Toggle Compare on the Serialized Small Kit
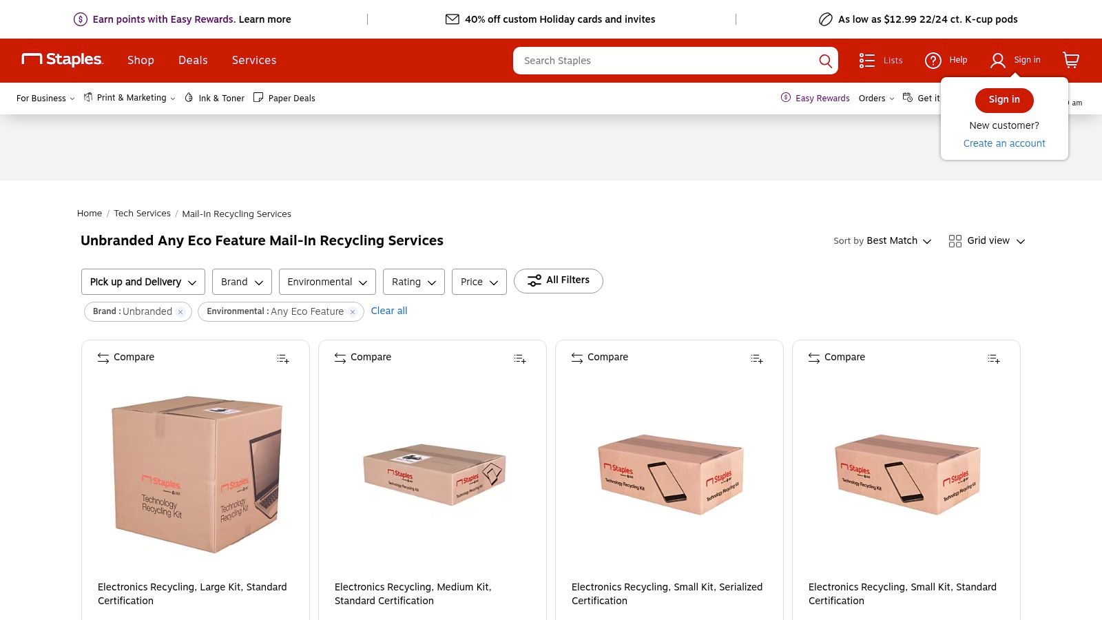This screenshot has height=620, width=1102. point(599,357)
